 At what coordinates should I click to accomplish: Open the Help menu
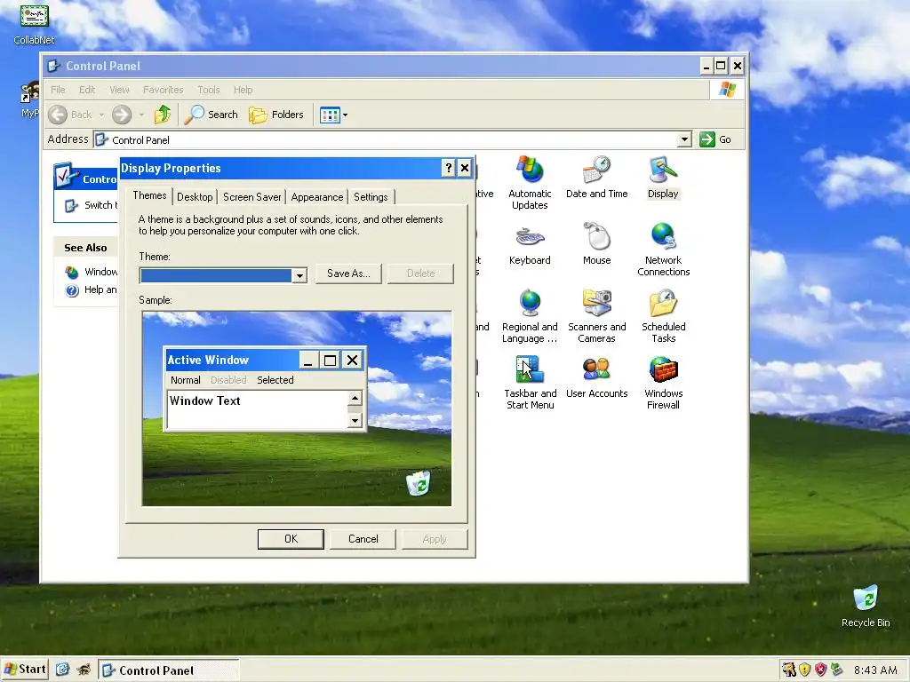(243, 90)
